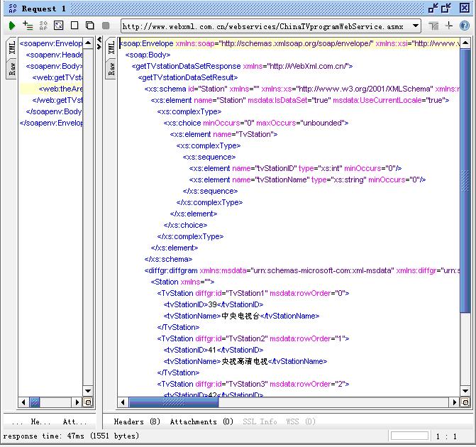
Task: Select the XML tab in the request panel
Action: click(11, 48)
